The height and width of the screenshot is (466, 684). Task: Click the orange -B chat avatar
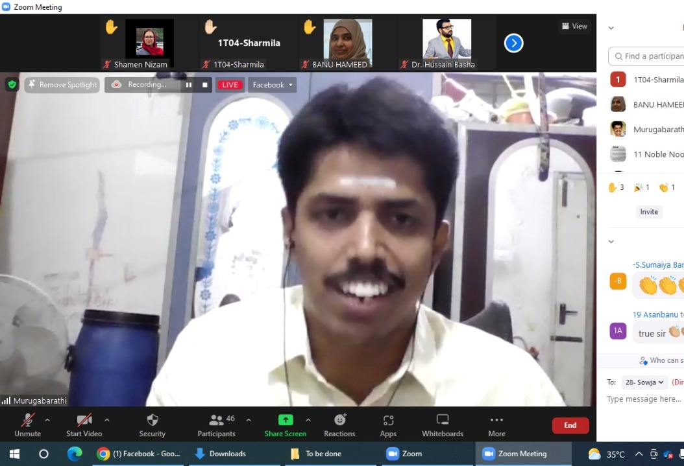coord(618,281)
